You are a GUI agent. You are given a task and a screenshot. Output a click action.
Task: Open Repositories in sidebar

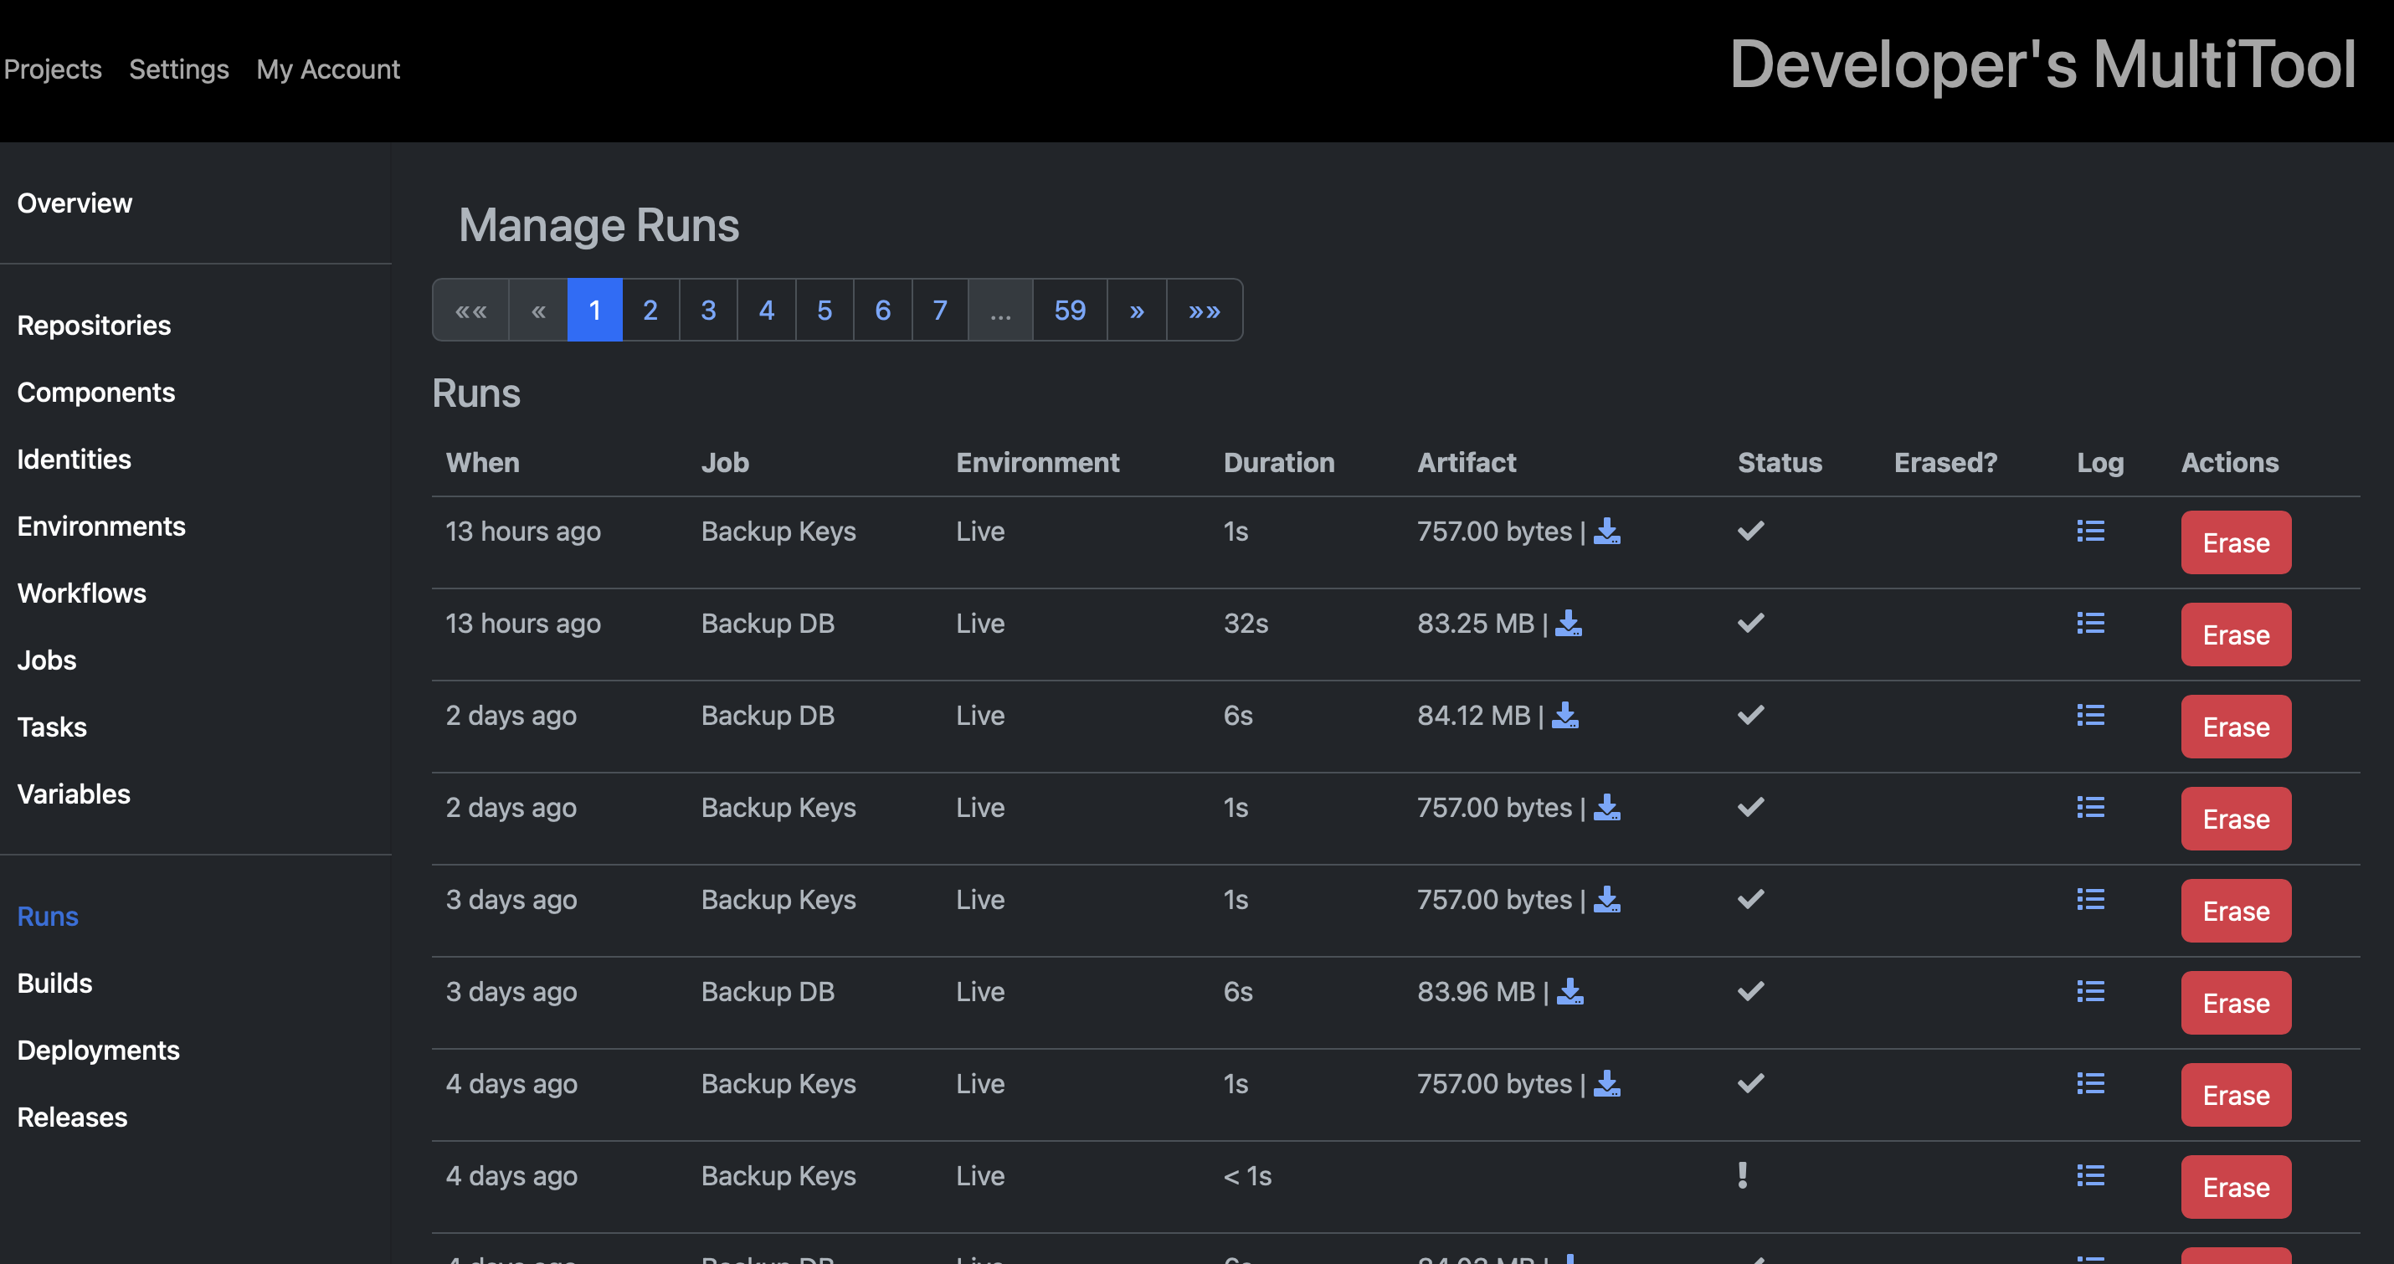point(94,326)
